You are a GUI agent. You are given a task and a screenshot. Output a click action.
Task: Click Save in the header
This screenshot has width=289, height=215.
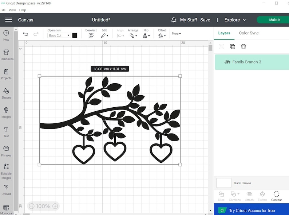(205, 20)
